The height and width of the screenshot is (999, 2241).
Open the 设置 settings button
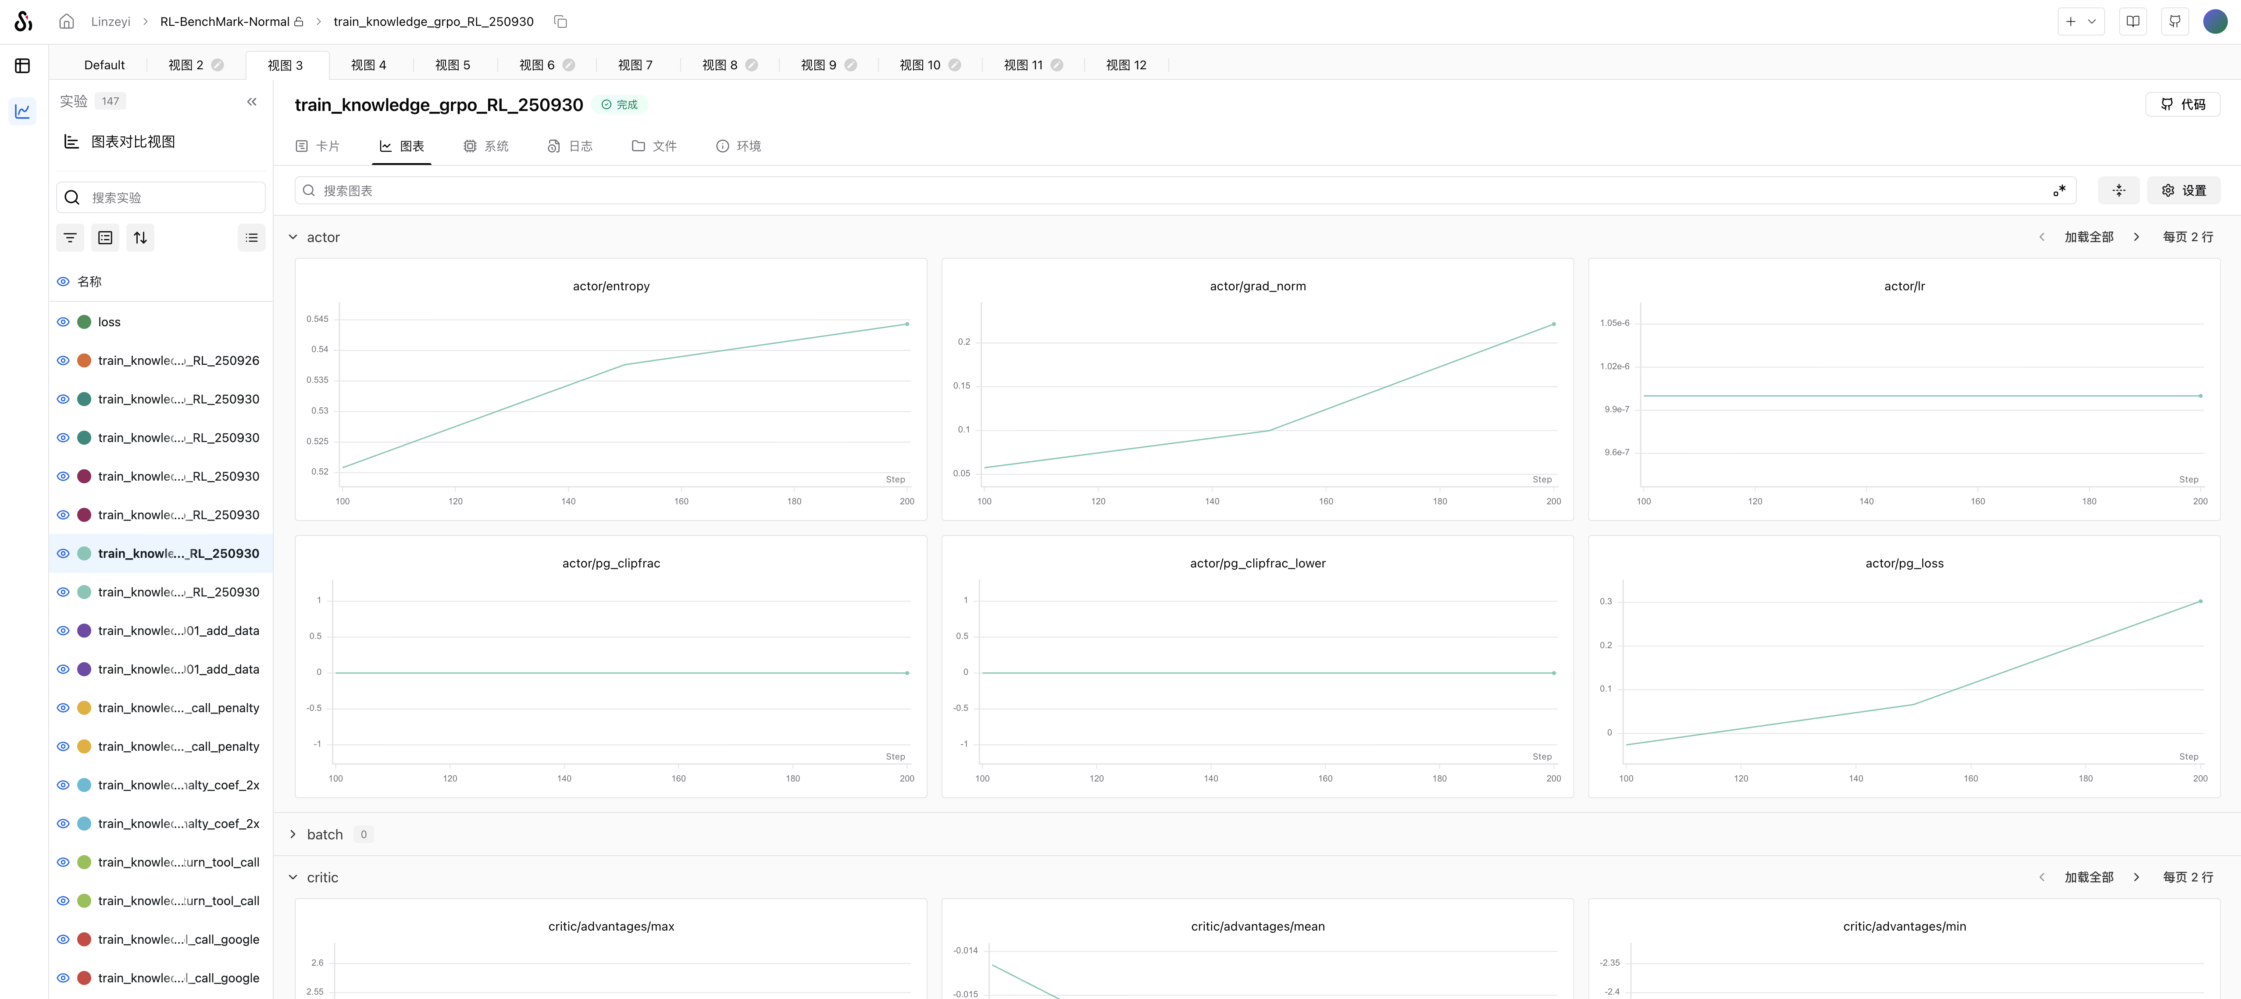pyautogui.click(x=2184, y=191)
